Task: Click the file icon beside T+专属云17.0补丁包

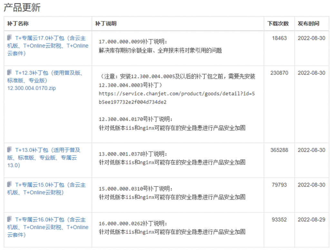Action: tap(9, 38)
